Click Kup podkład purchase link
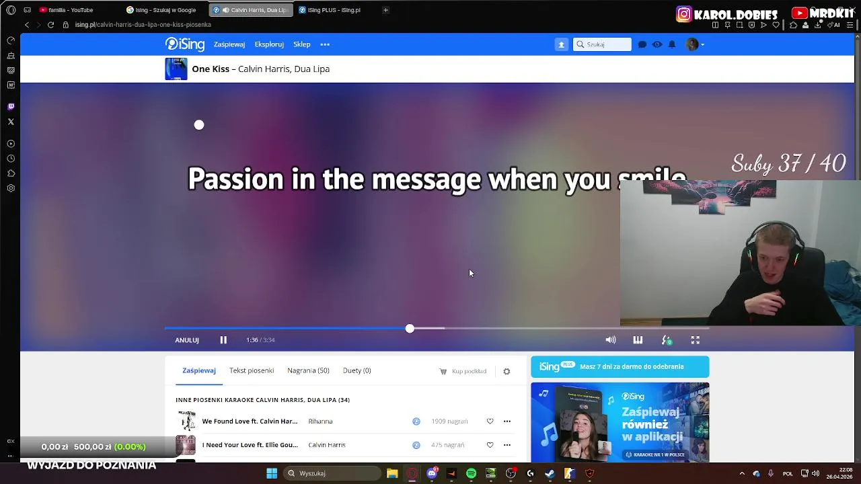Screen dimensions: 861x484 (463, 371)
